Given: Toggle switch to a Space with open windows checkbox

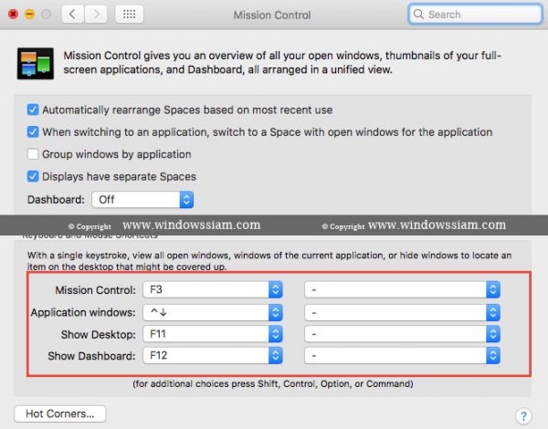Looking at the screenshot, I should pyautogui.click(x=33, y=132).
